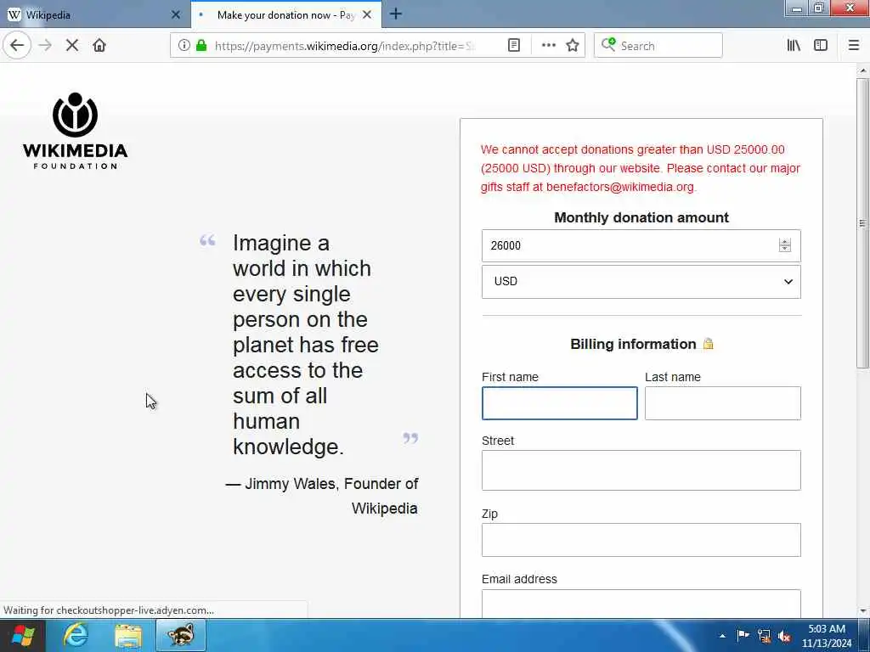Click the Email address field
The width and height of the screenshot is (870, 652).
tap(641, 604)
